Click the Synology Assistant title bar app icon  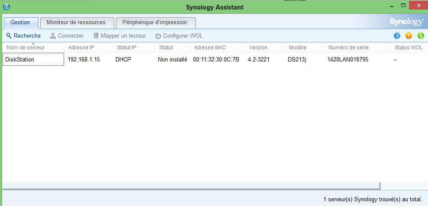click(6, 7)
